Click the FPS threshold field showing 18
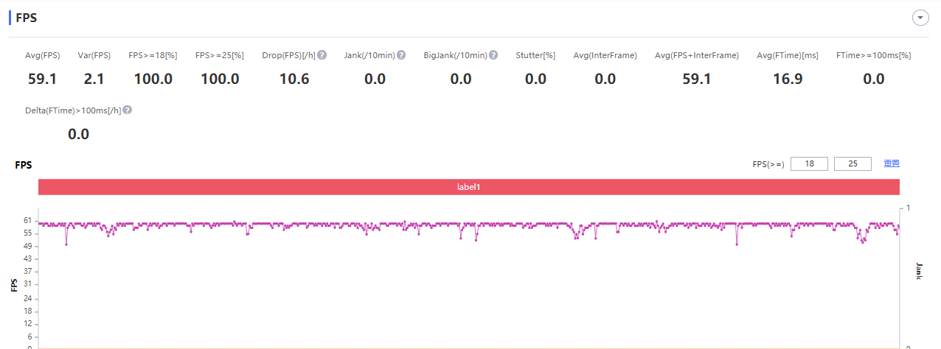The image size is (941, 349). (809, 164)
